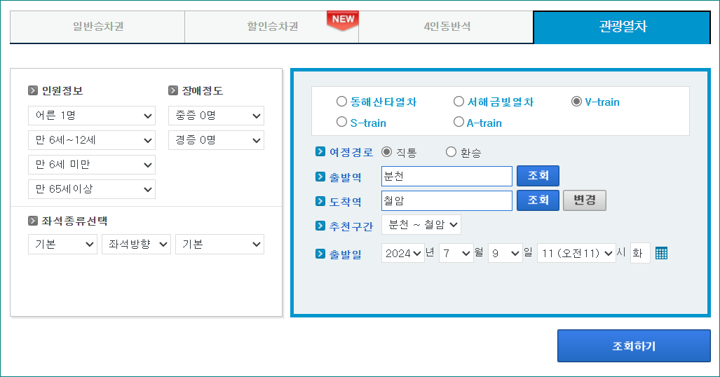The height and width of the screenshot is (377, 720).
Task: Select the A-train radio option
Action: click(x=459, y=122)
